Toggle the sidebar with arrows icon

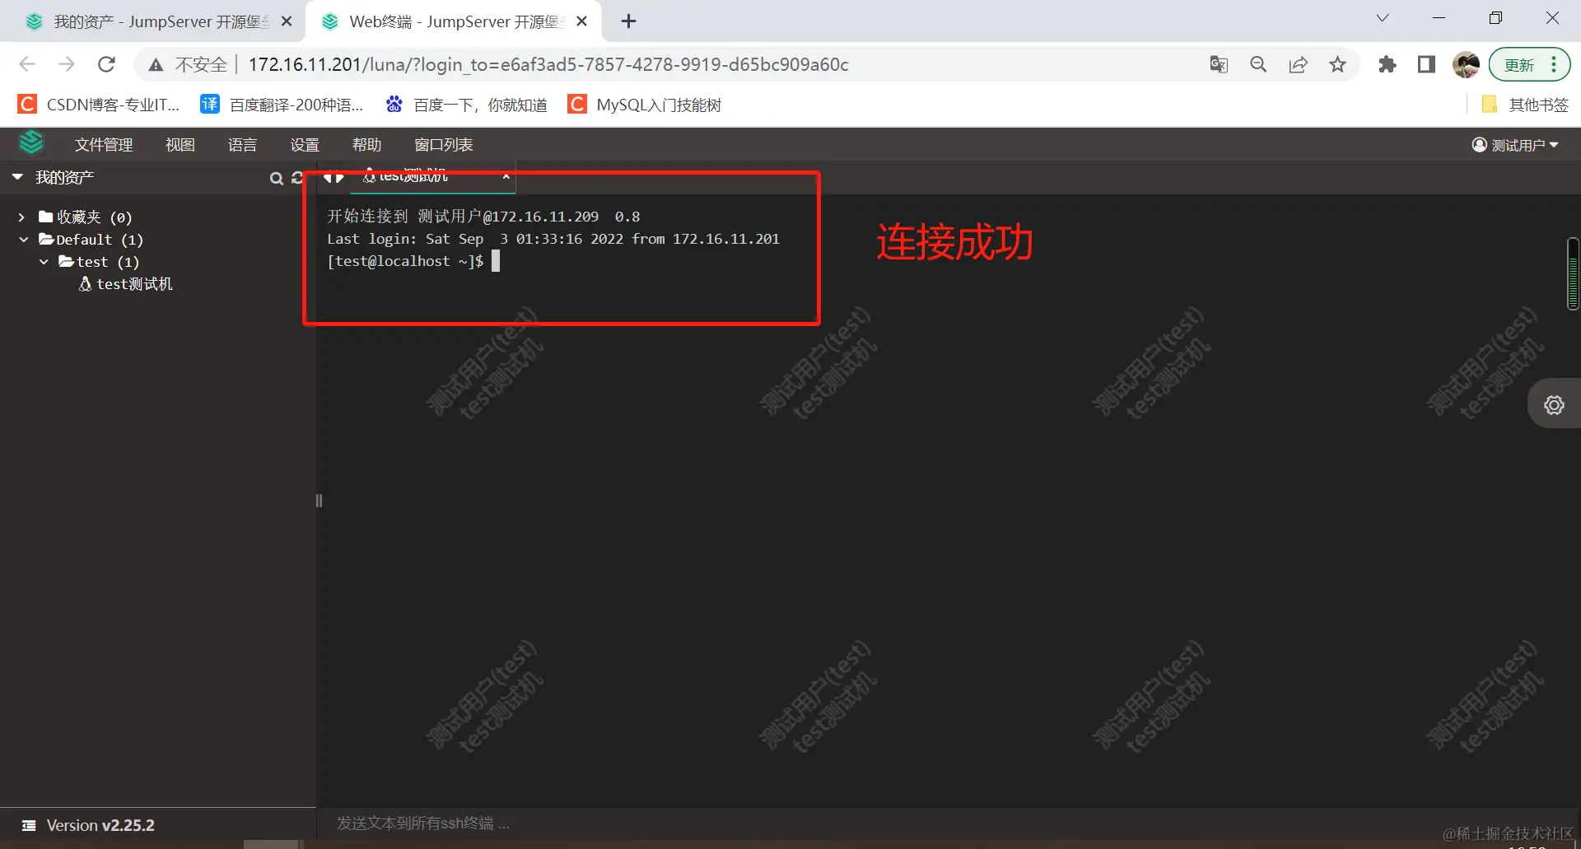coord(333,176)
